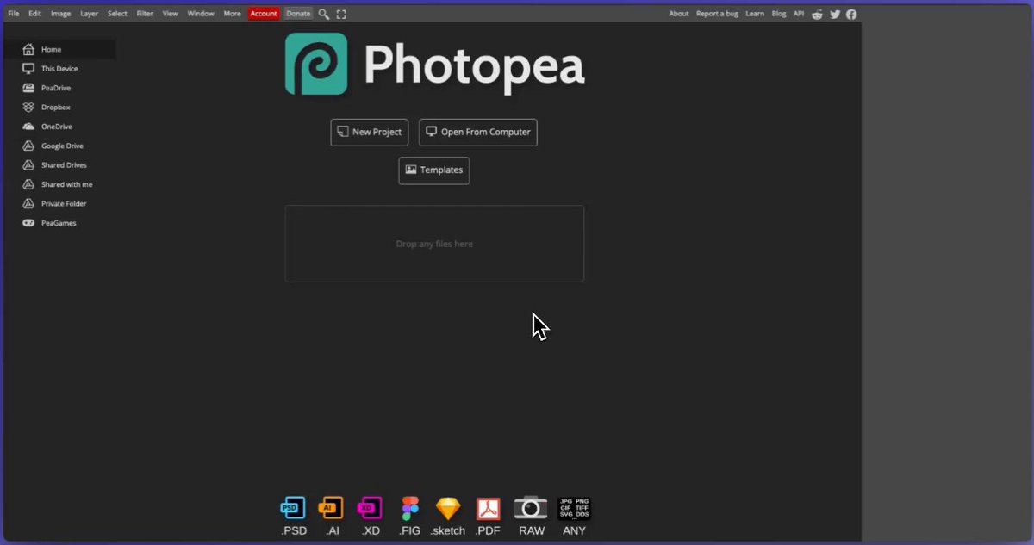Open Report a bug link
Image resolution: width=1034 pixels, height=545 pixels.
tap(717, 14)
